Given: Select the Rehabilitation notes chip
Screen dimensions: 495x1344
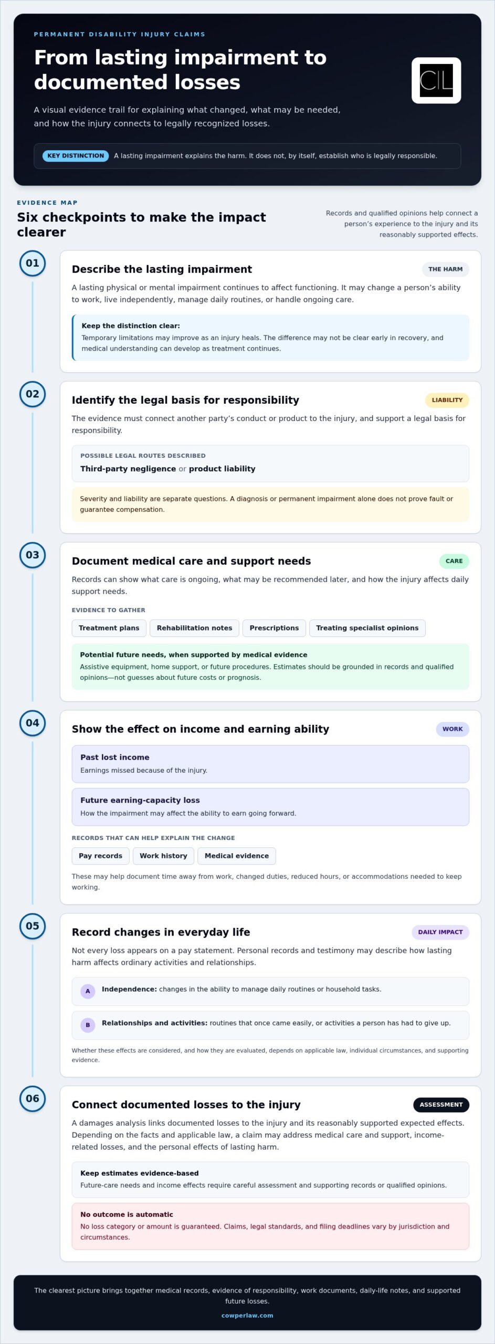Looking at the screenshot, I should point(194,628).
